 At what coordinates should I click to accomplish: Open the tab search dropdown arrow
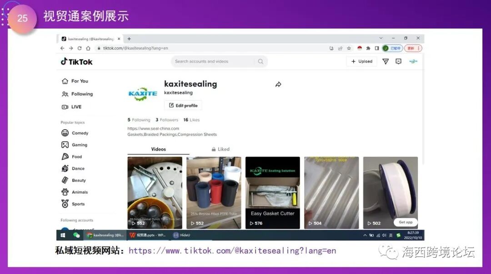tap(381, 38)
